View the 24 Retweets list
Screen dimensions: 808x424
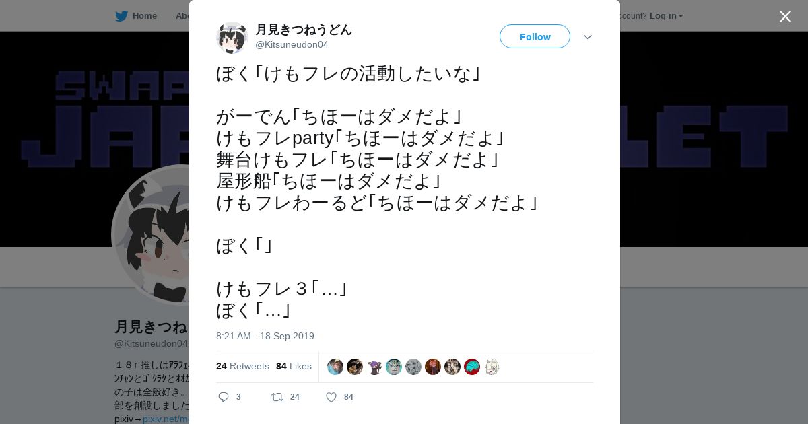242,366
